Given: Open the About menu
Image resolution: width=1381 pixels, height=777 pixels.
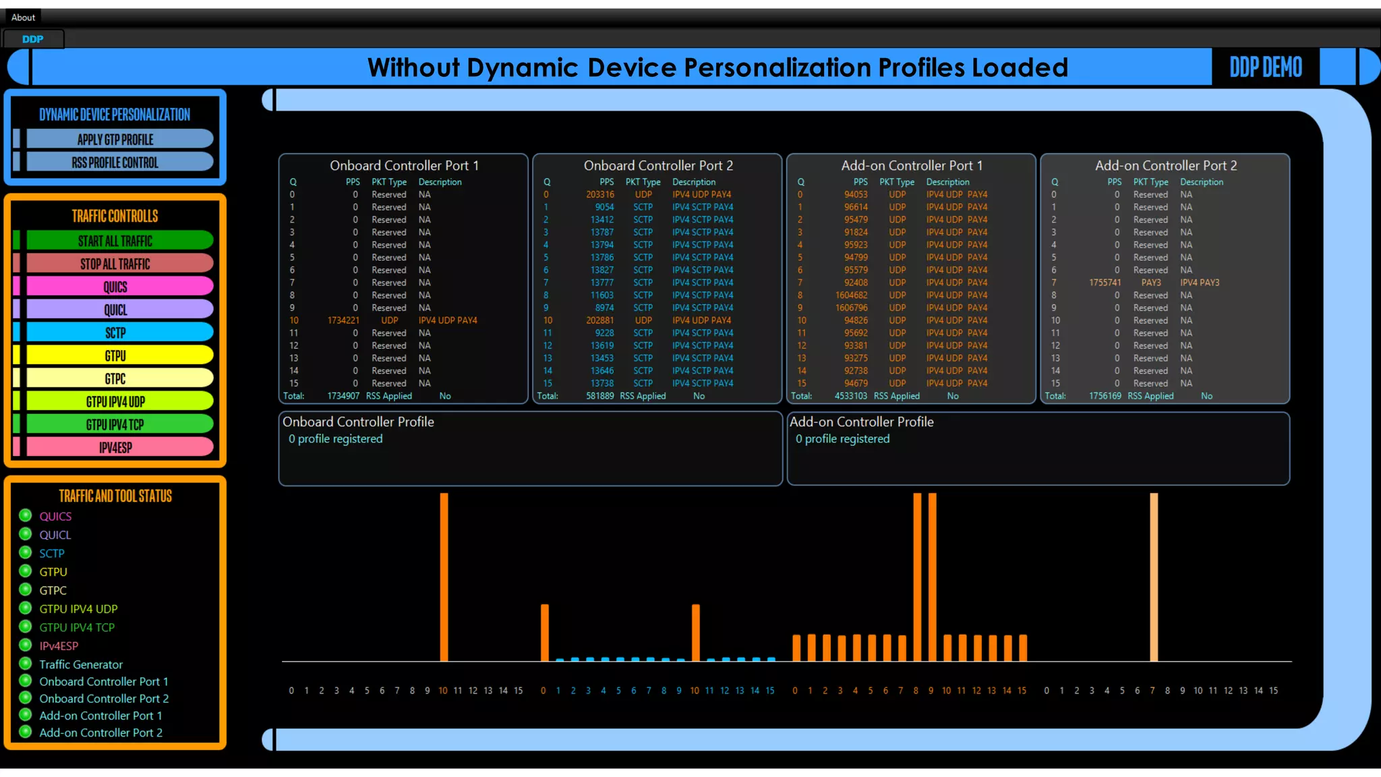Looking at the screenshot, I should click(x=23, y=18).
